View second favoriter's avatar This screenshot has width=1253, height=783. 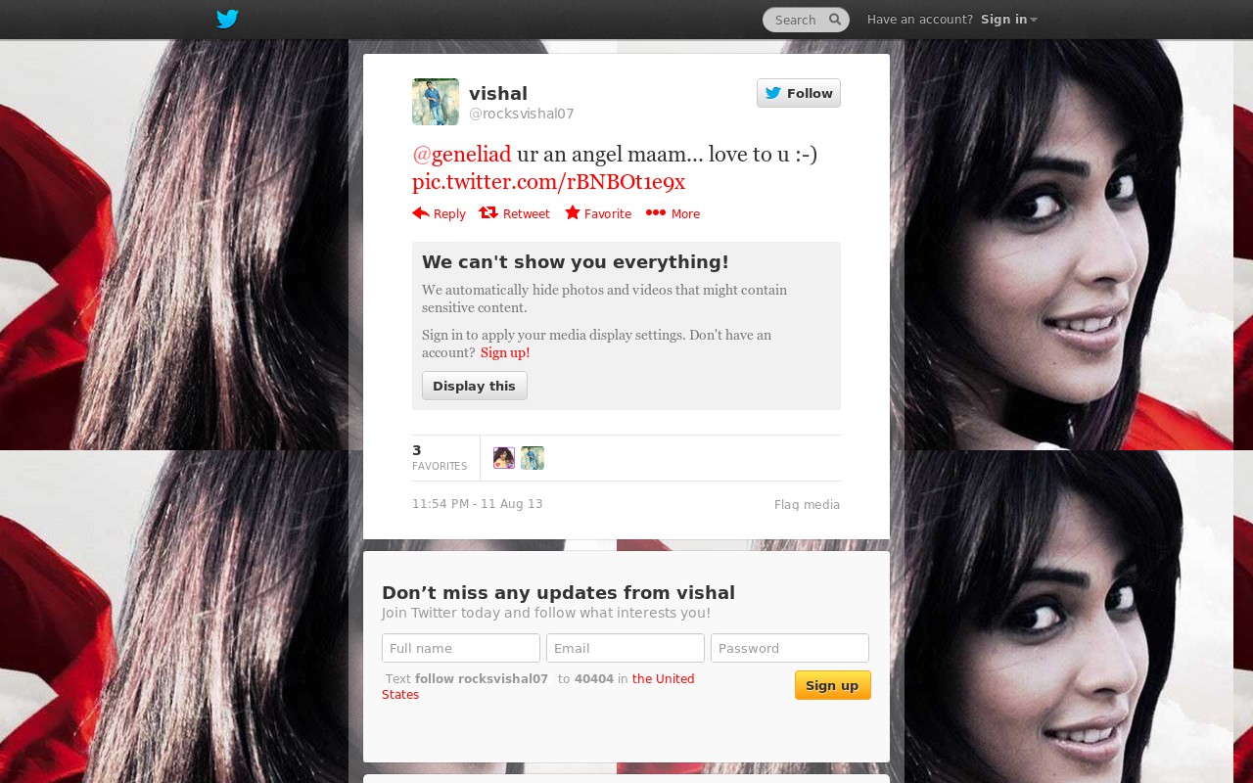[x=533, y=458]
